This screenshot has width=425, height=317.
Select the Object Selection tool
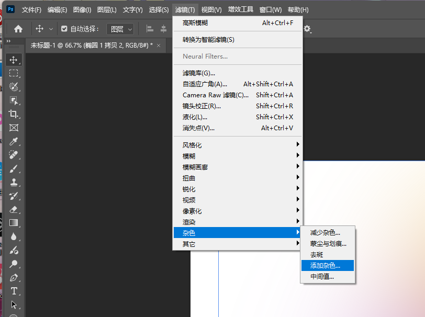[x=14, y=100]
